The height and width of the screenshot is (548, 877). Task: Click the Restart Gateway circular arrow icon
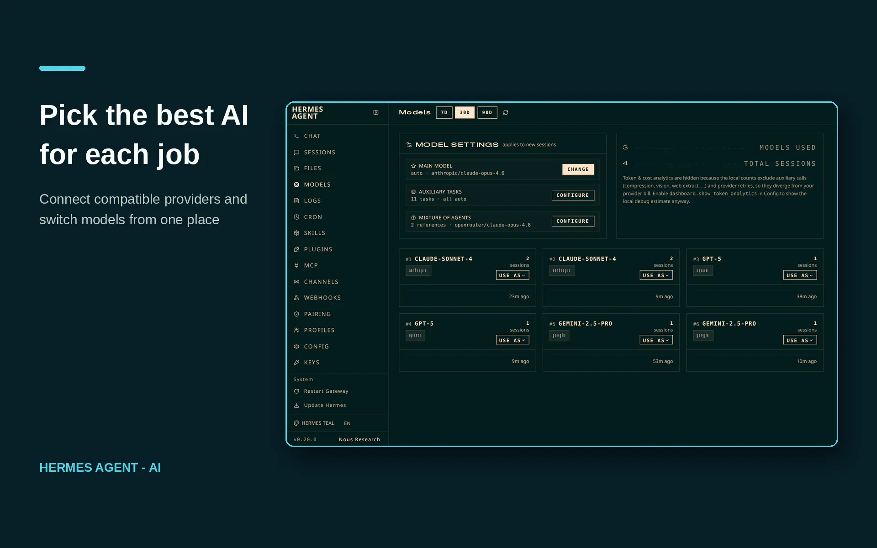coord(296,391)
